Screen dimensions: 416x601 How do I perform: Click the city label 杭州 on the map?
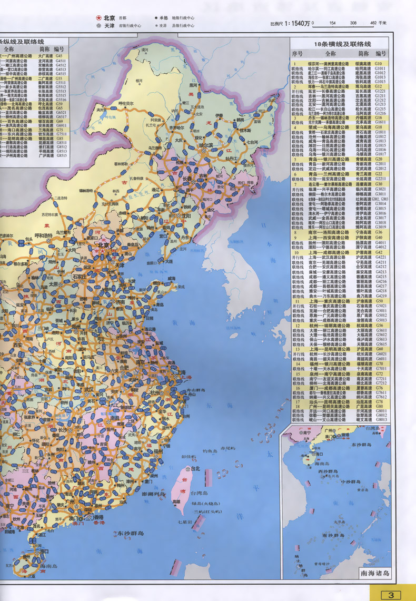[x=155, y=393]
